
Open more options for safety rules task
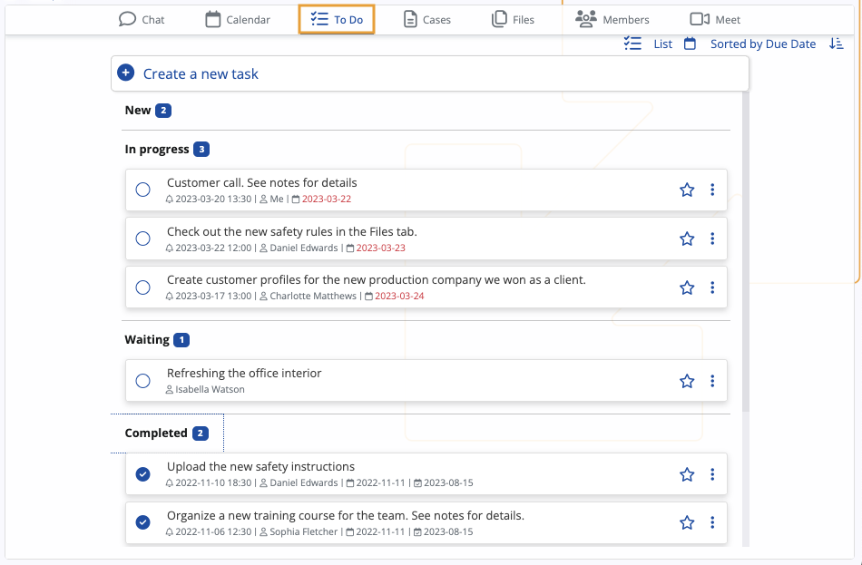point(712,239)
